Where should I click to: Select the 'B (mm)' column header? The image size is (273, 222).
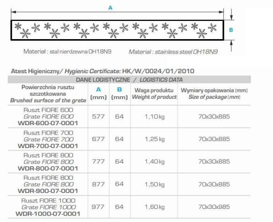click(x=119, y=94)
